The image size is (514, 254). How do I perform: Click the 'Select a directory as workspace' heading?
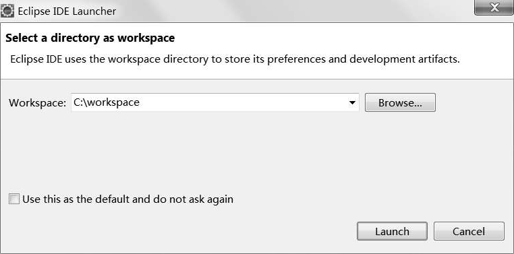(90, 38)
